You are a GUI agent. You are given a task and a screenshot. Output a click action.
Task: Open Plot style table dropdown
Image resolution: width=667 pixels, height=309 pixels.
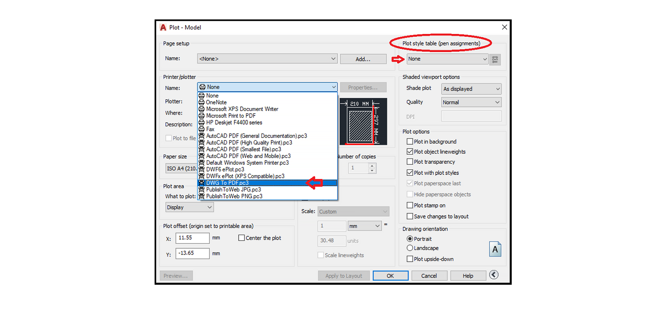click(x=447, y=59)
